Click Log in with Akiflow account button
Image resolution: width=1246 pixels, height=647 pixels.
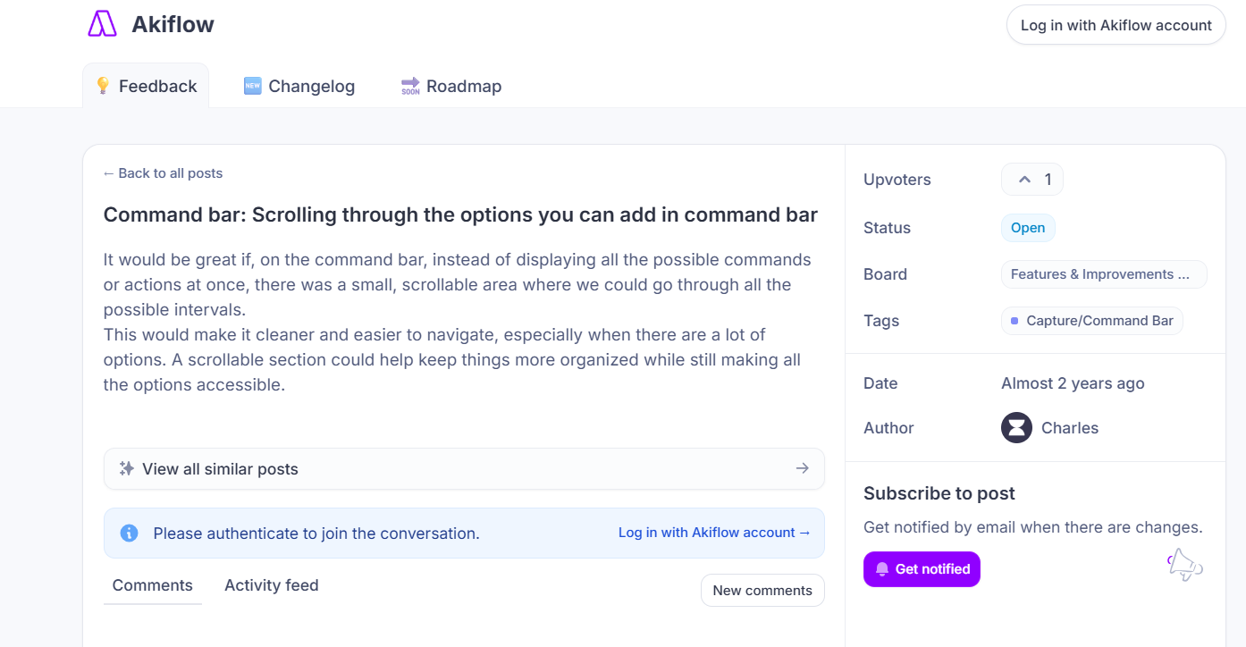[1116, 25]
